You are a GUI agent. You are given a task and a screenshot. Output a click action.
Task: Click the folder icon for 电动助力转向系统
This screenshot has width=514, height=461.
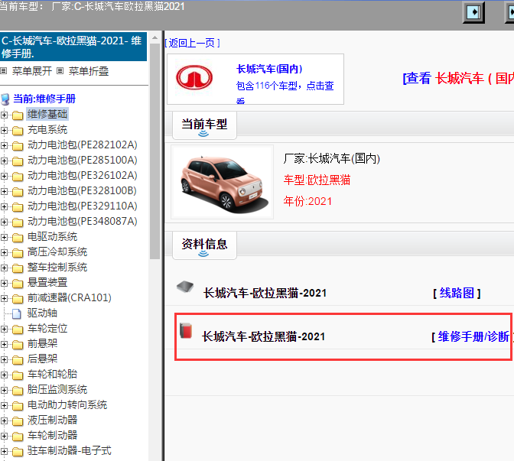tap(18, 406)
